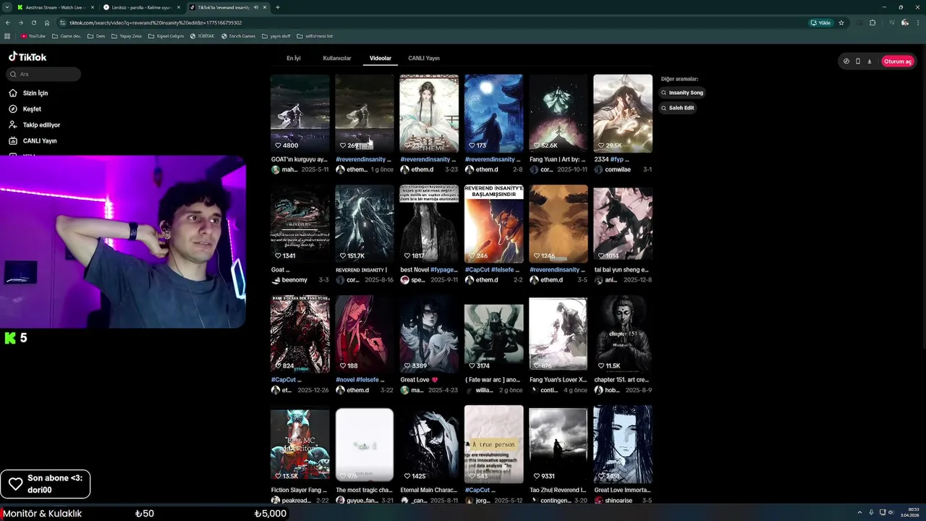Open the Ders bookmarks folder
The width and height of the screenshot is (926, 521).
pos(96,35)
